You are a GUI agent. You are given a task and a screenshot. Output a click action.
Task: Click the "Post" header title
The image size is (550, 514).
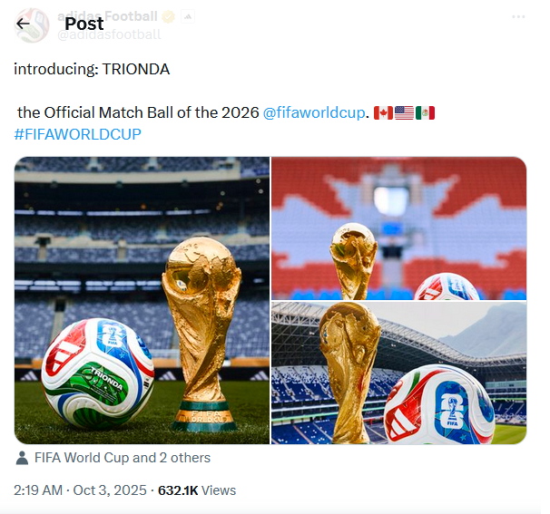(x=83, y=24)
